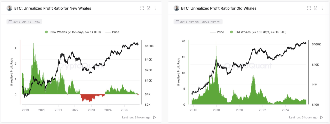Open New Whales chart in new window

pyautogui.click(x=149, y=8)
